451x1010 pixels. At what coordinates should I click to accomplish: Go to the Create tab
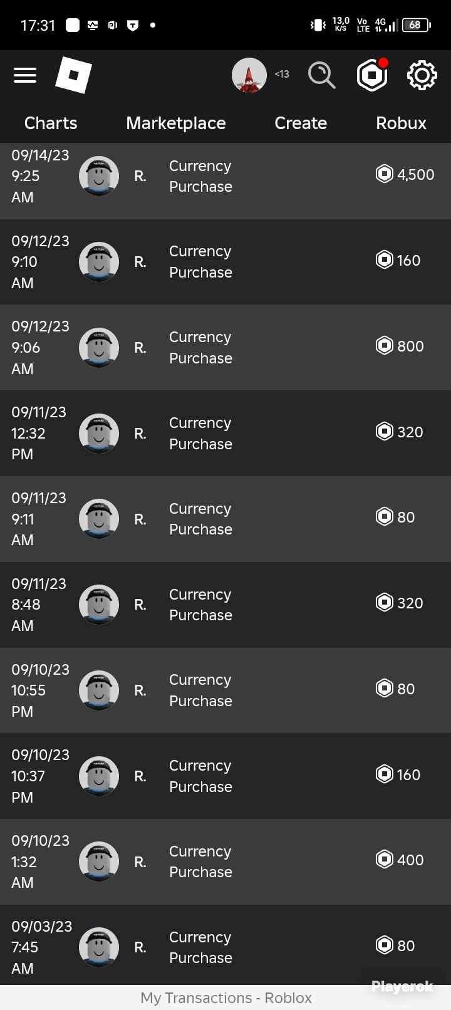tap(301, 123)
